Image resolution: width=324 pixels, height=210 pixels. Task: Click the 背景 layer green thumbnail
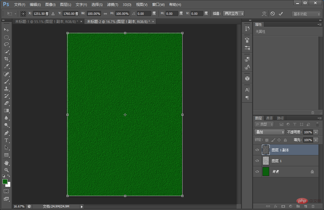click(266, 172)
